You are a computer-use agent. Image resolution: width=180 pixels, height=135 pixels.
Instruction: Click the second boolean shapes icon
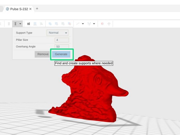tap(57, 24)
